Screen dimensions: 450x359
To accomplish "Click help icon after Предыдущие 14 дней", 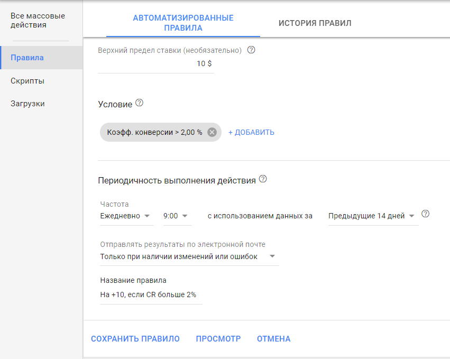I will point(425,214).
